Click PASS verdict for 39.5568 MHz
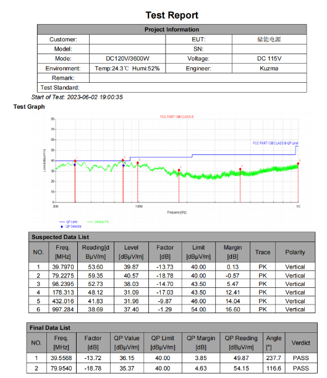Image resolution: width=327 pixels, height=378 pixels. 300,358
